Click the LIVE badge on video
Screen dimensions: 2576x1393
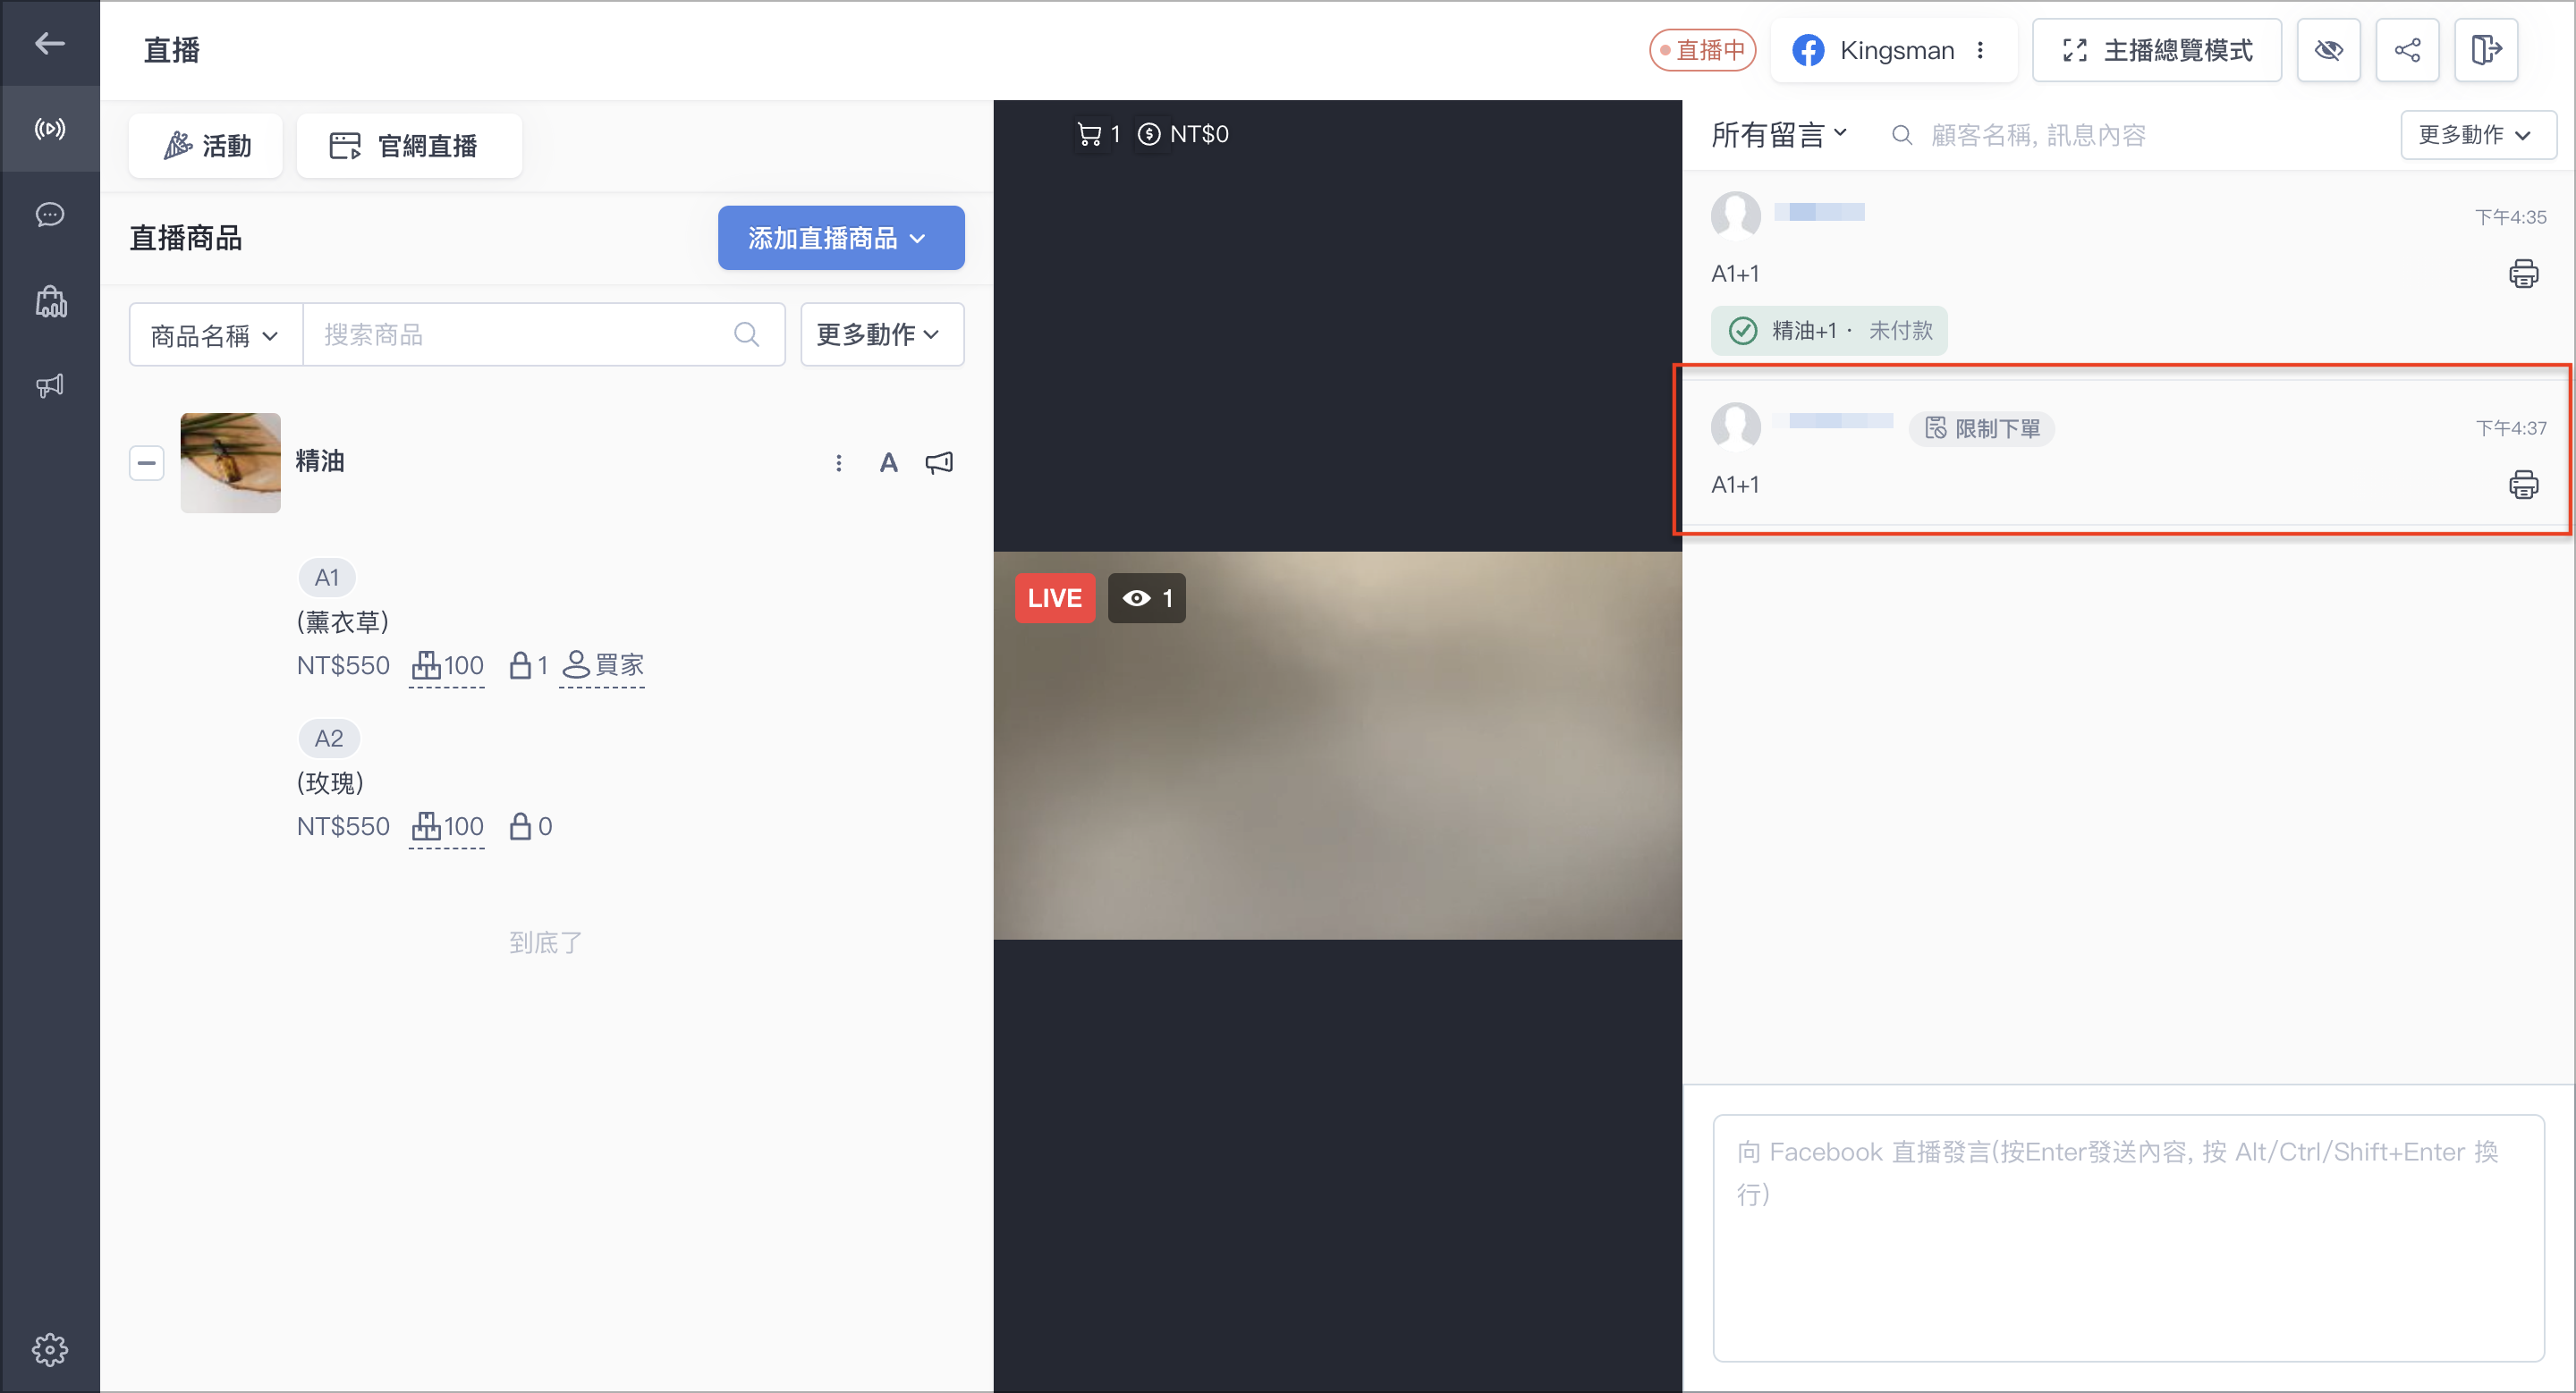click(1055, 598)
